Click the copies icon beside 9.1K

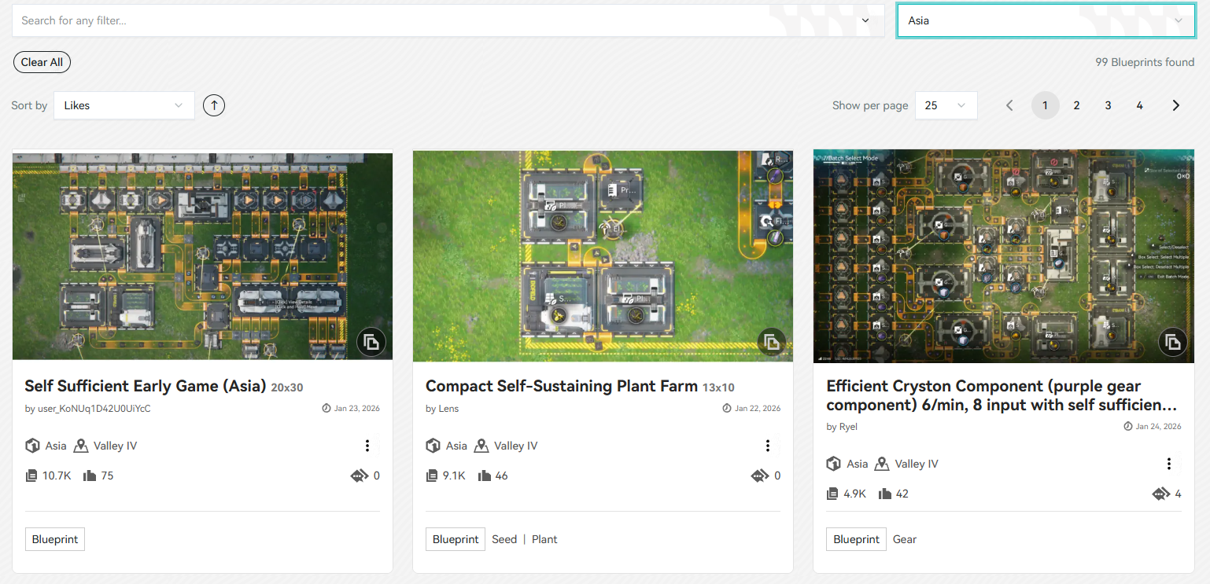[432, 476]
